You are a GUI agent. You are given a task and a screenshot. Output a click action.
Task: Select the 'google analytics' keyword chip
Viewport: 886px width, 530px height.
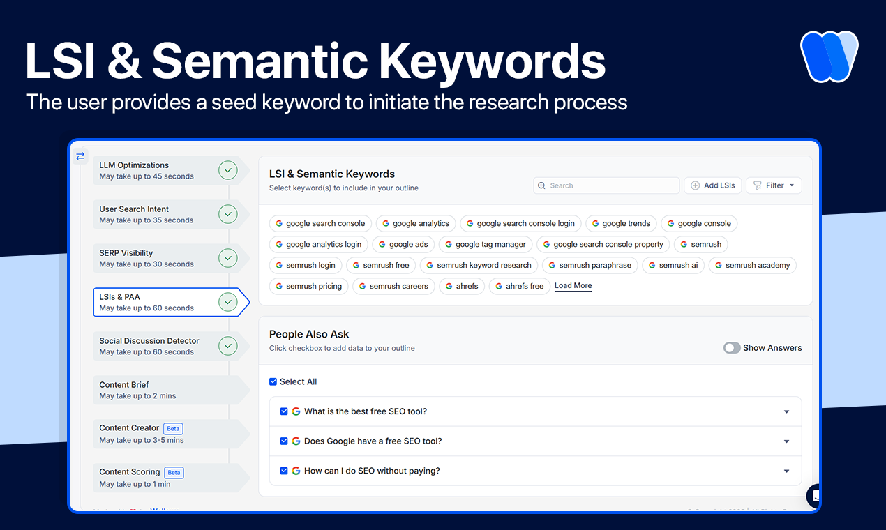pos(416,224)
